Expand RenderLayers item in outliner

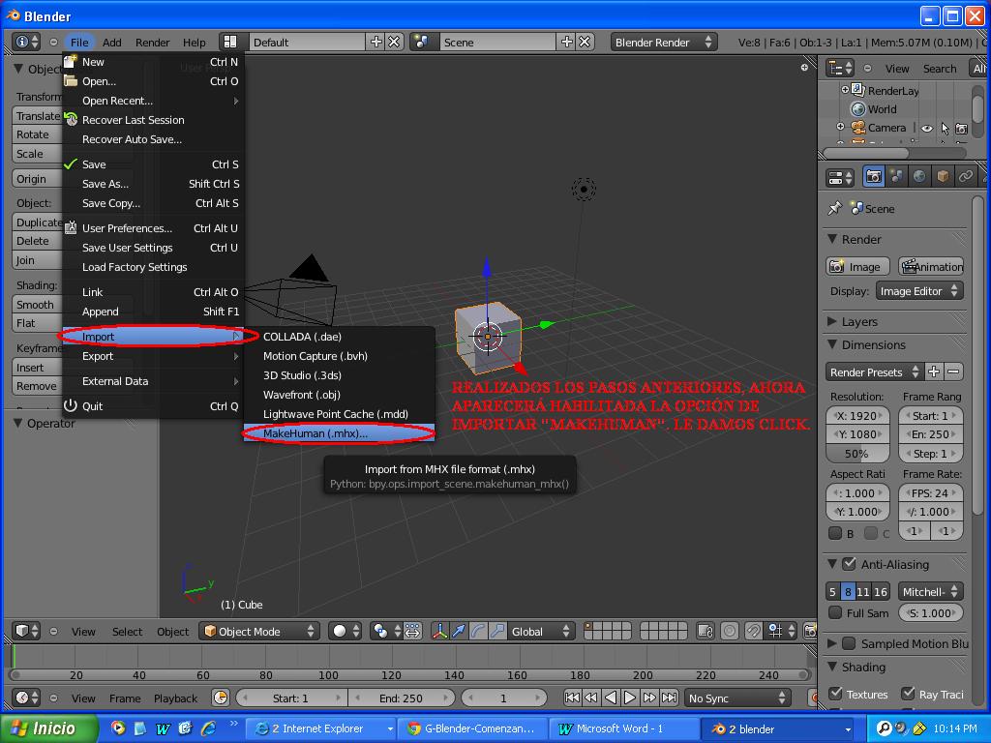[x=845, y=90]
